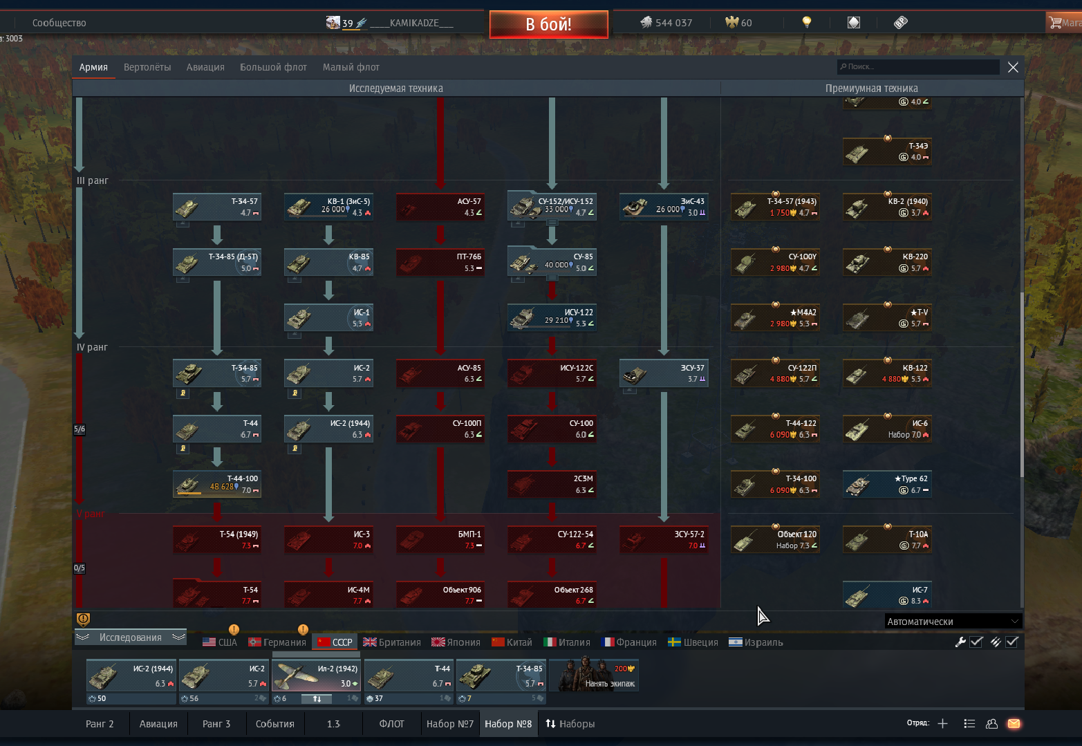Switch to the Большой флот tab
Screen dimensions: 1082x746
click(x=273, y=67)
